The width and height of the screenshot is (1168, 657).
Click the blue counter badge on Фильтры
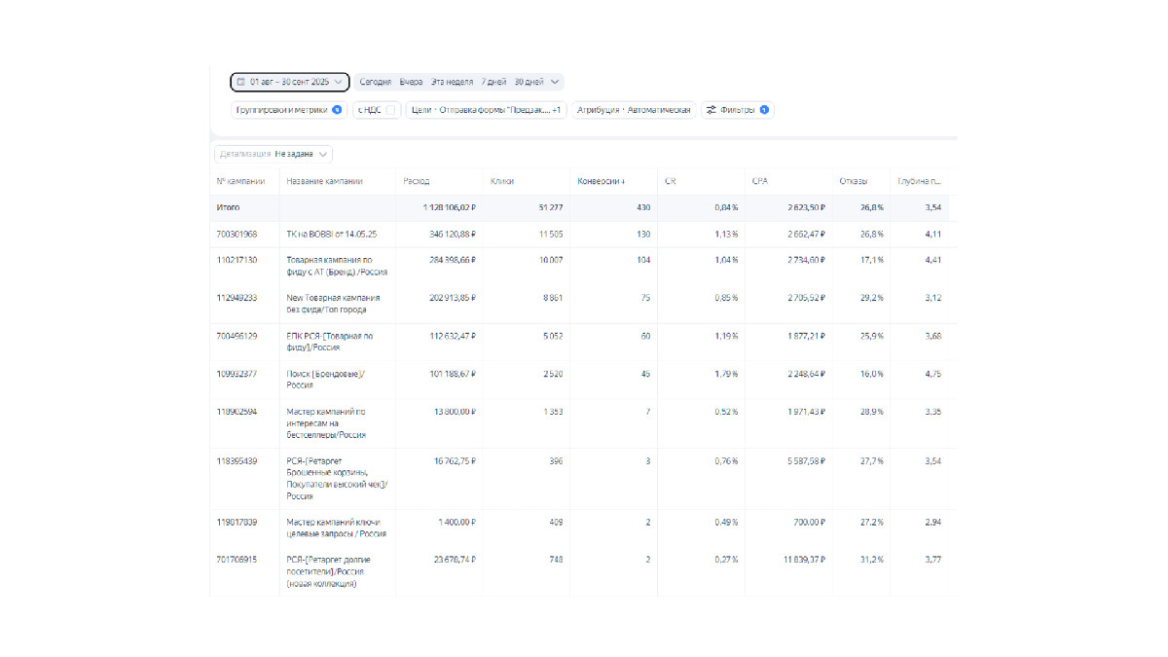coord(764,110)
